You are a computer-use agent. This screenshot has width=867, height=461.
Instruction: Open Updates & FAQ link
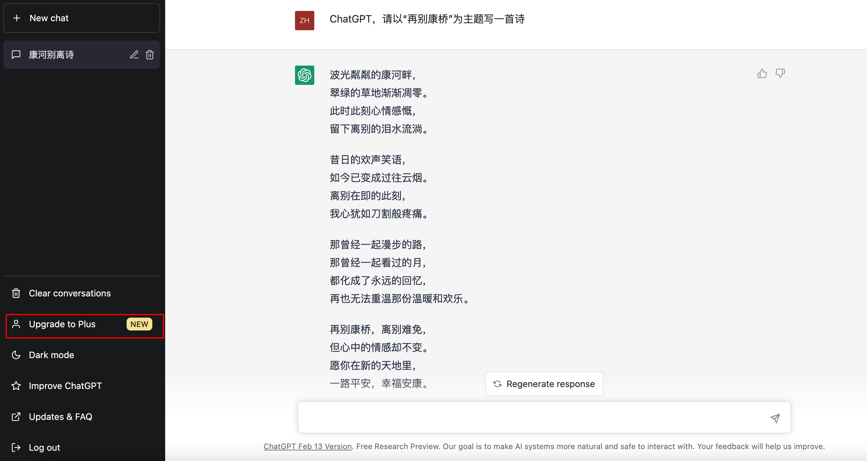tap(81, 417)
